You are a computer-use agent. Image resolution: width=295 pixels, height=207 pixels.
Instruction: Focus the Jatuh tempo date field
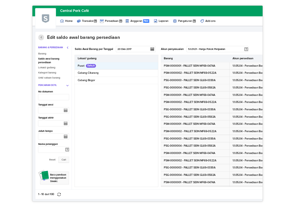click(54, 137)
